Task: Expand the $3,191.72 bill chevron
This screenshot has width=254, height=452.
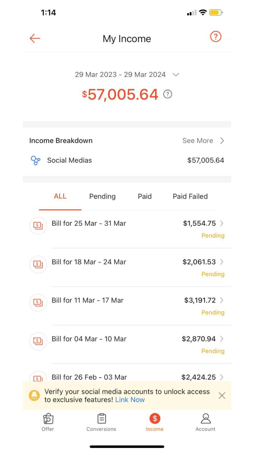Action: point(222,300)
